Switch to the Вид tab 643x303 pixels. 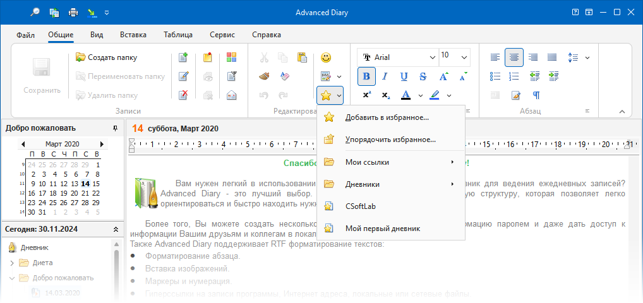click(x=97, y=35)
